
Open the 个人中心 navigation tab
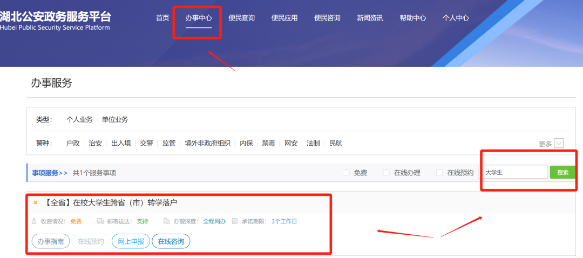456,18
